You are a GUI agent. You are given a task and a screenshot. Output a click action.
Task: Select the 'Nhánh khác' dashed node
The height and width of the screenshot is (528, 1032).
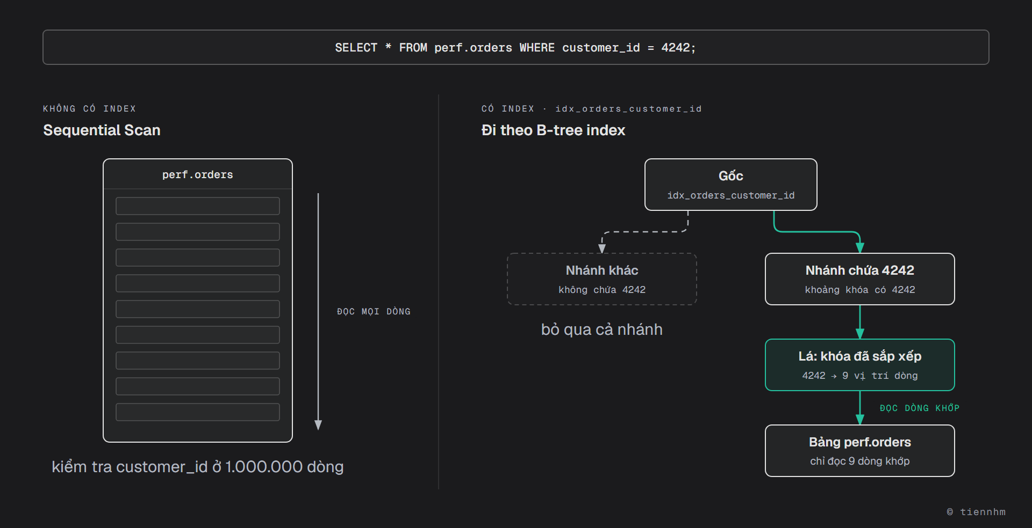pos(602,279)
